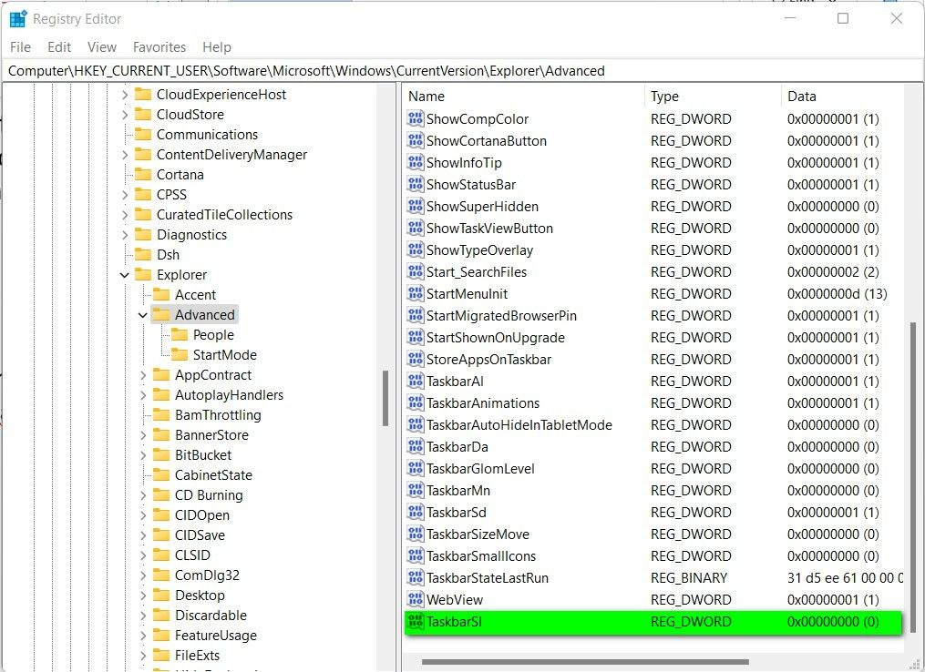The image size is (925, 672).
Task: Expand the CD Burning key
Action: point(143,495)
